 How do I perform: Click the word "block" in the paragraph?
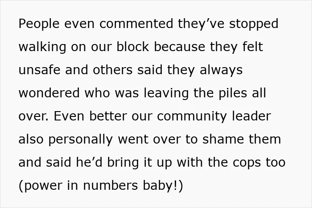pyautogui.click(x=132, y=47)
